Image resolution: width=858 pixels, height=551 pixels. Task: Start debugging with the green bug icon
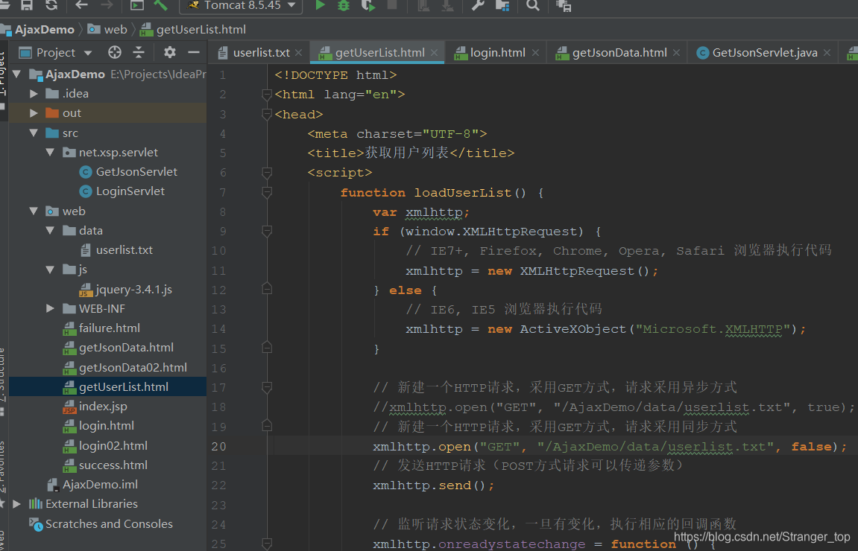(344, 5)
